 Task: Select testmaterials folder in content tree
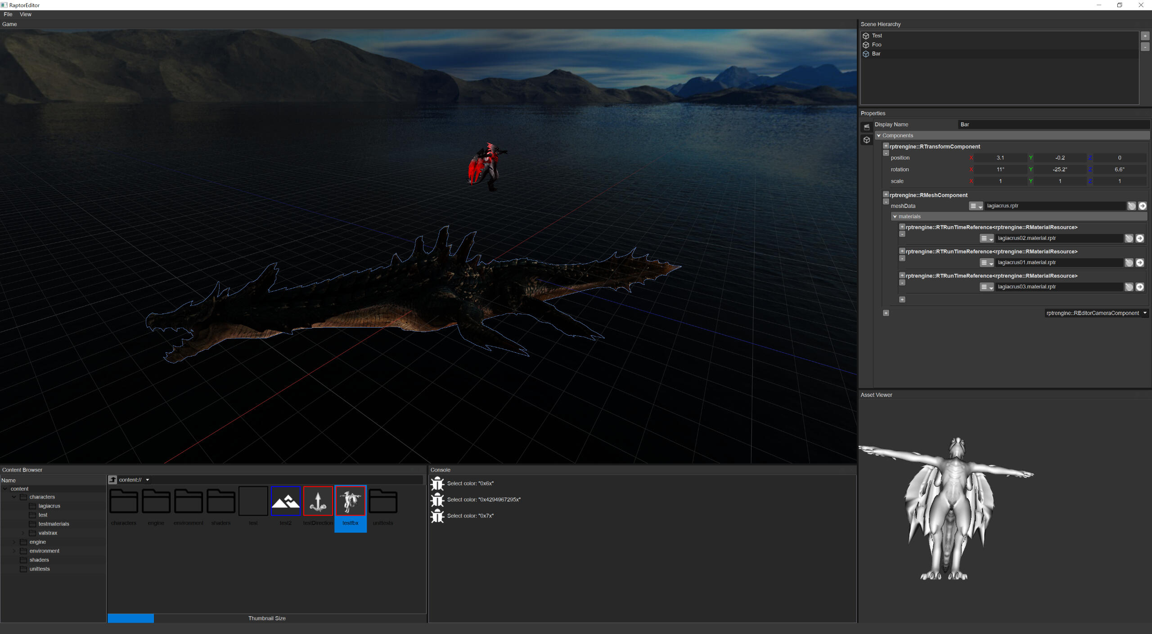coord(54,524)
